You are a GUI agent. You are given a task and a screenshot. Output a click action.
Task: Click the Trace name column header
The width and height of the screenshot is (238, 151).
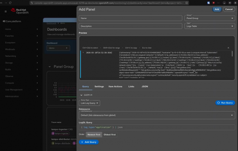56,122
